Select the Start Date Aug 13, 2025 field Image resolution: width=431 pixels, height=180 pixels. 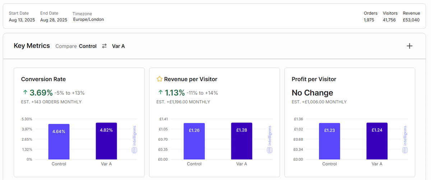point(22,20)
